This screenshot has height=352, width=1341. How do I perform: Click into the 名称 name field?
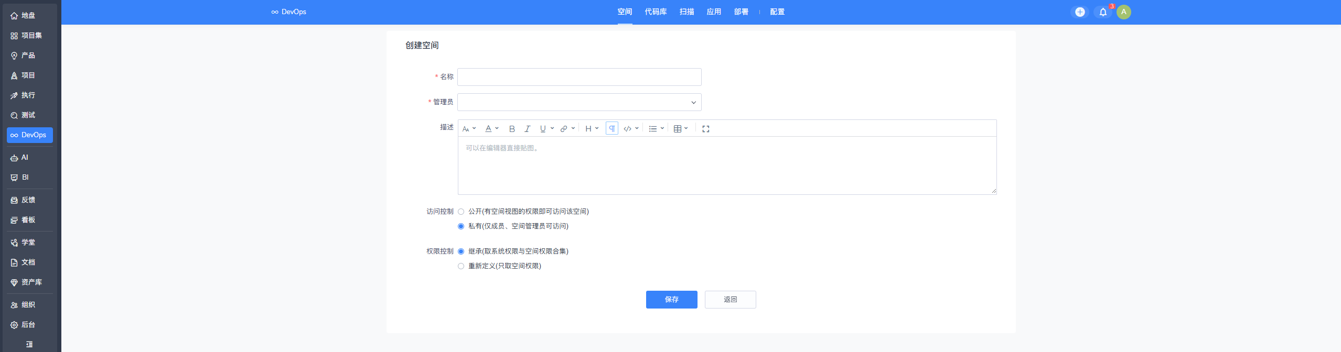579,77
